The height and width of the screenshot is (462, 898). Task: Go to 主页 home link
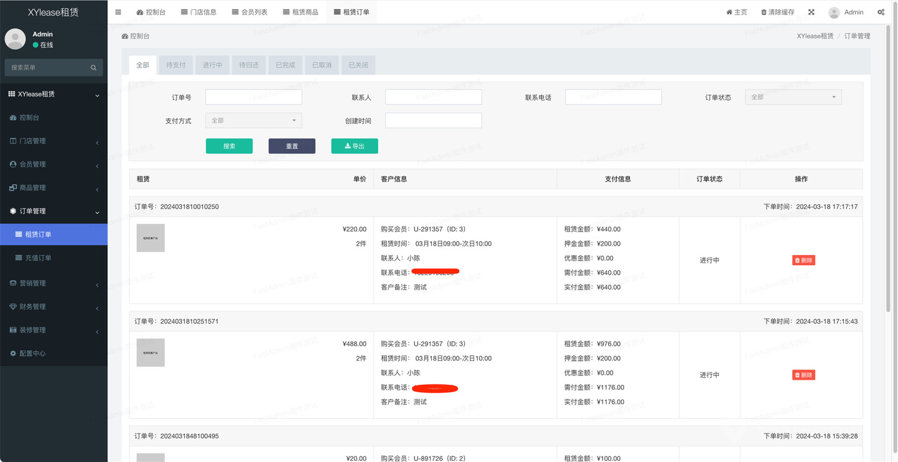(x=737, y=12)
